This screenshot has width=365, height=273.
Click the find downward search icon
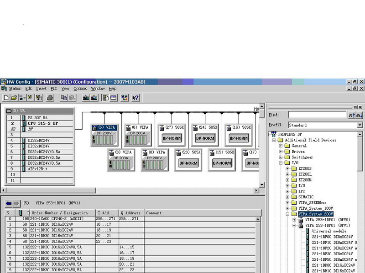pos(359,115)
